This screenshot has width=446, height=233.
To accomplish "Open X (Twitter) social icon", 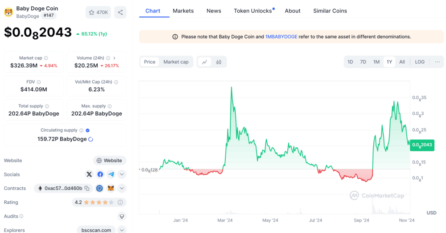I will click(89, 174).
